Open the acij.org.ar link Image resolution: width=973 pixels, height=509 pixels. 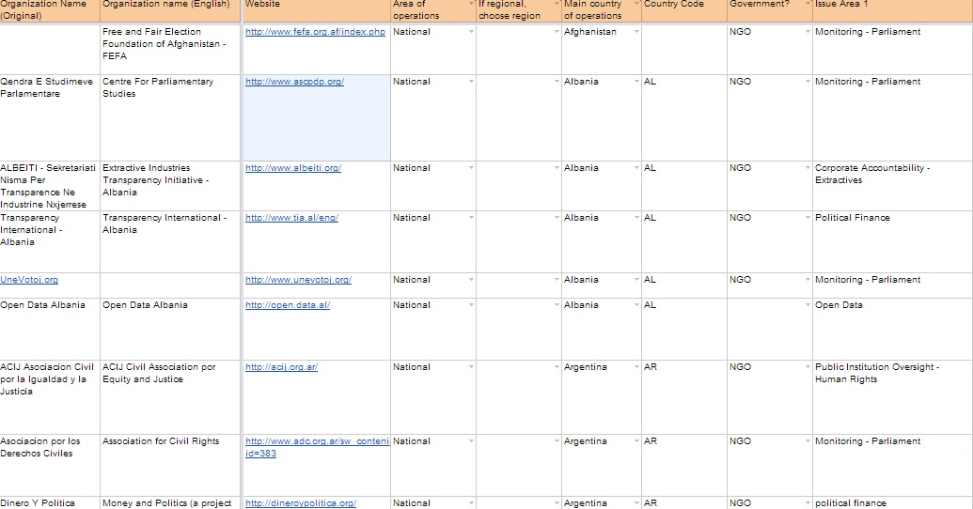click(281, 367)
